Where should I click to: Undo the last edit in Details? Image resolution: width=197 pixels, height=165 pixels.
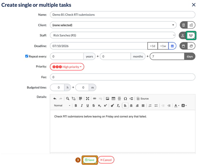click(55, 99)
